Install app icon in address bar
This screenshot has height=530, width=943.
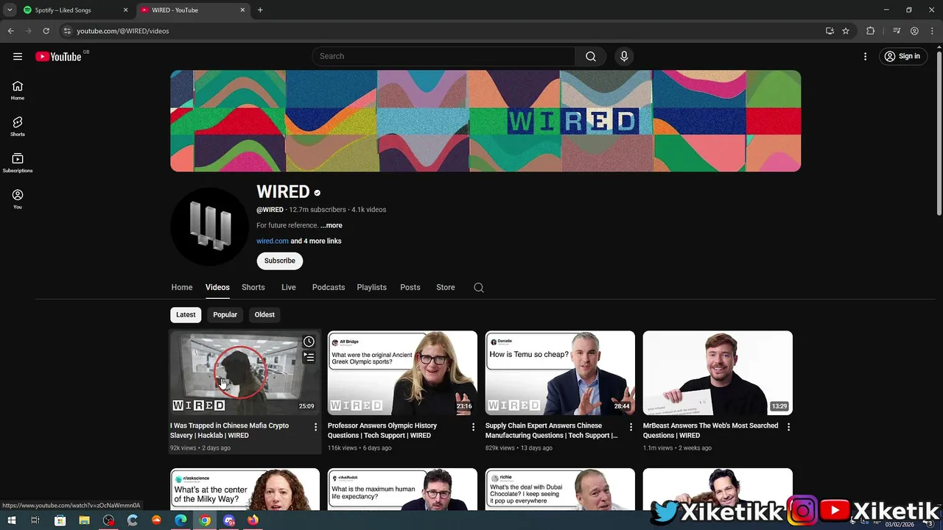pyautogui.click(x=830, y=31)
